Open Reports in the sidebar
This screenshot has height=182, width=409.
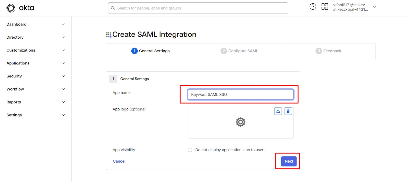(x=14, y=102)
